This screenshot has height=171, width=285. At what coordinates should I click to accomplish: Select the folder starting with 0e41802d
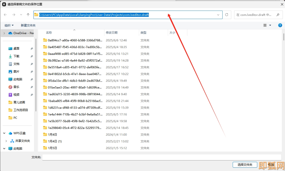point(72,74)
